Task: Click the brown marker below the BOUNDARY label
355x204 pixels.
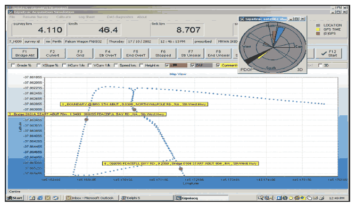Action: pyautogui.click(x=134, y=109)
